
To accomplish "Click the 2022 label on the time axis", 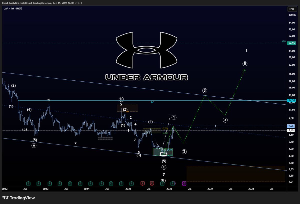I will coord(5,189).
